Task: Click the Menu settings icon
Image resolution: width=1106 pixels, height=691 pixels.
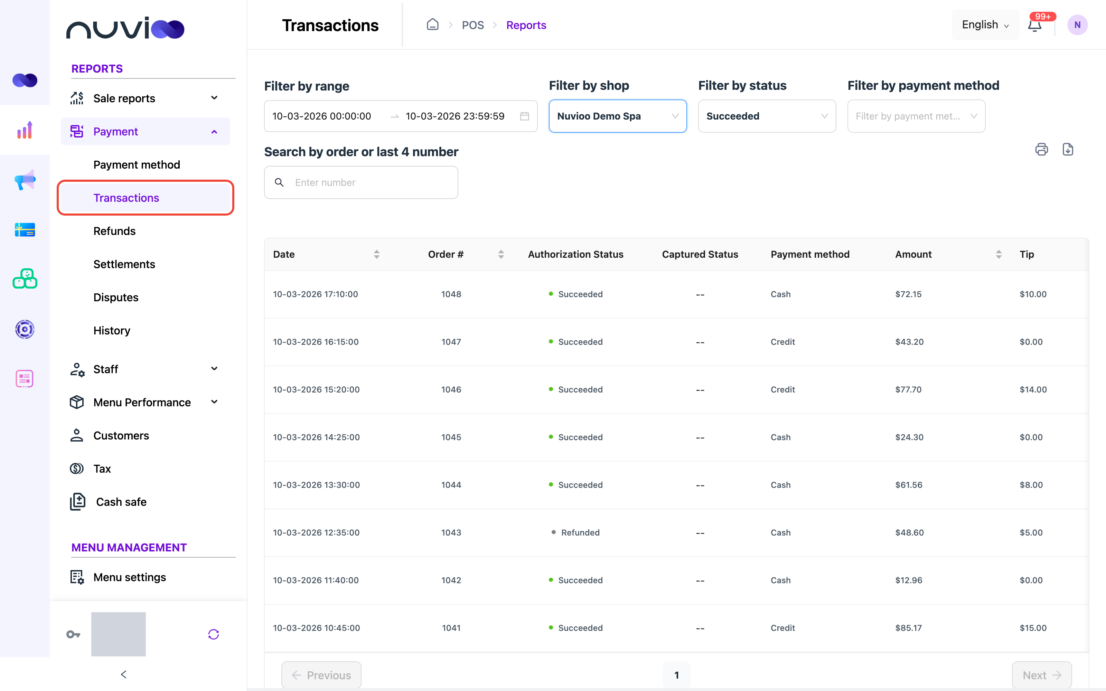Action: click(x=77, y=577)
